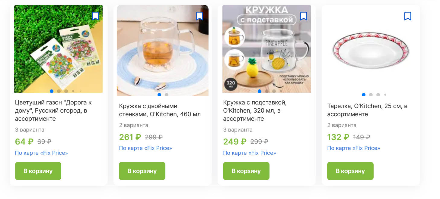This screenshot has height=199, width=440.
Task: Bookmark the O'Kitchen 25 cm plate
Action: click(x=408, y=16)
